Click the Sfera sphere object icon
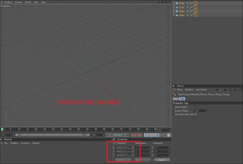Screen dimensions: 243x164 [x=177, y=3]
